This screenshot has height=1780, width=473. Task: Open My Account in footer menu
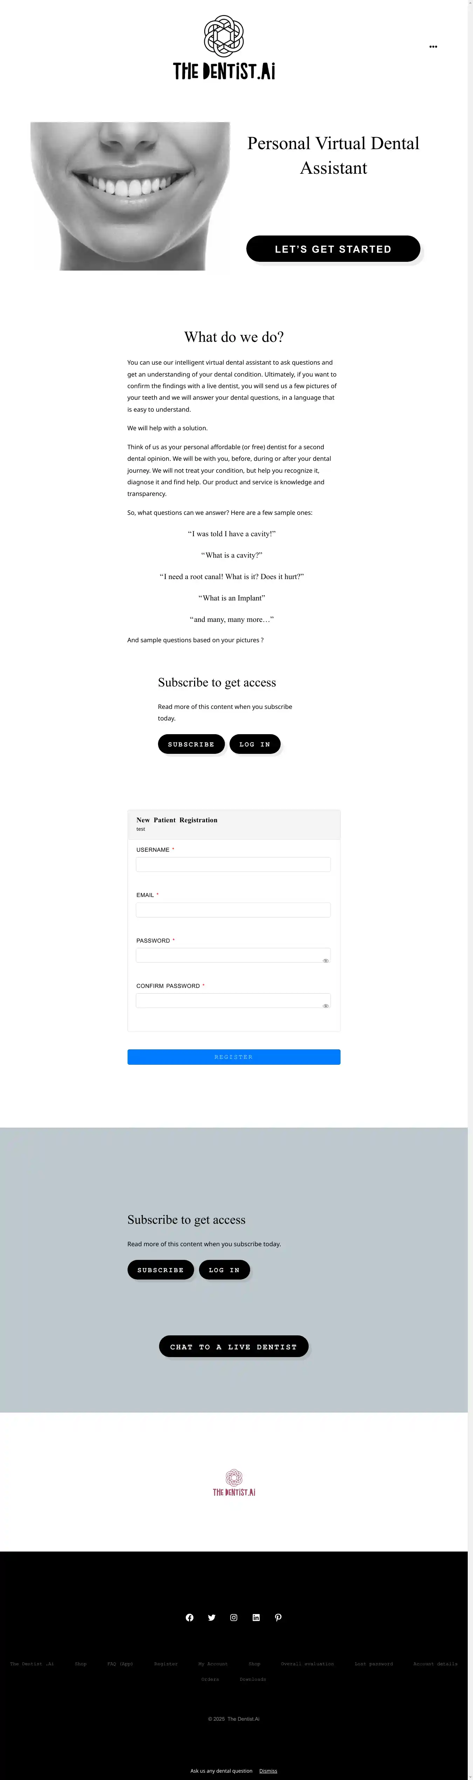tap(213, 1664)
